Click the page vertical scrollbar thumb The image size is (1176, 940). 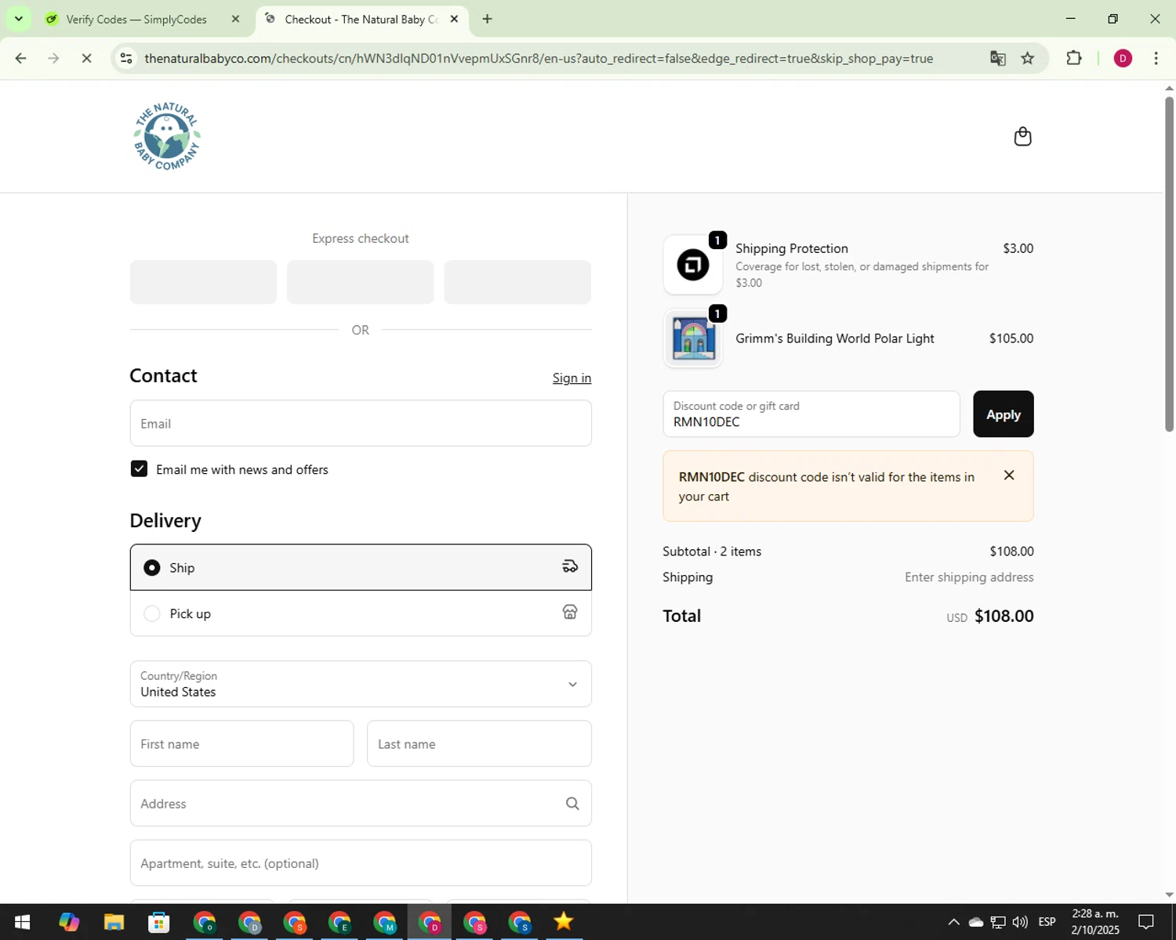pyautogui.click(x=1169, y=263)
